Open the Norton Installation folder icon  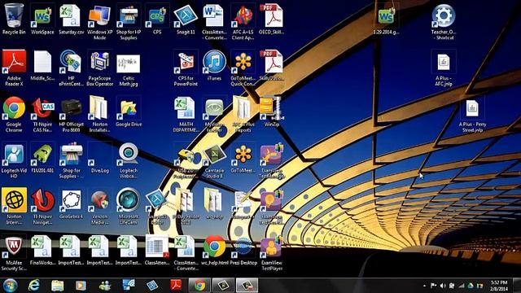99,114
